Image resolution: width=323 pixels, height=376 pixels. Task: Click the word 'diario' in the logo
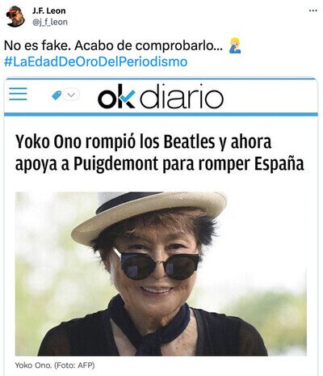[182, 96]
